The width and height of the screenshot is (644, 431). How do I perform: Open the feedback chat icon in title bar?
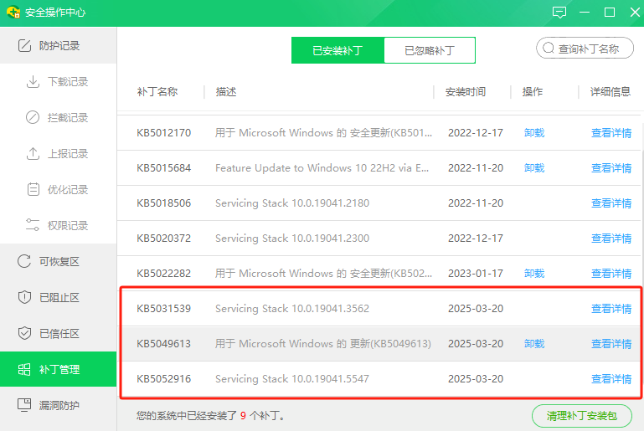click(559, 12)
